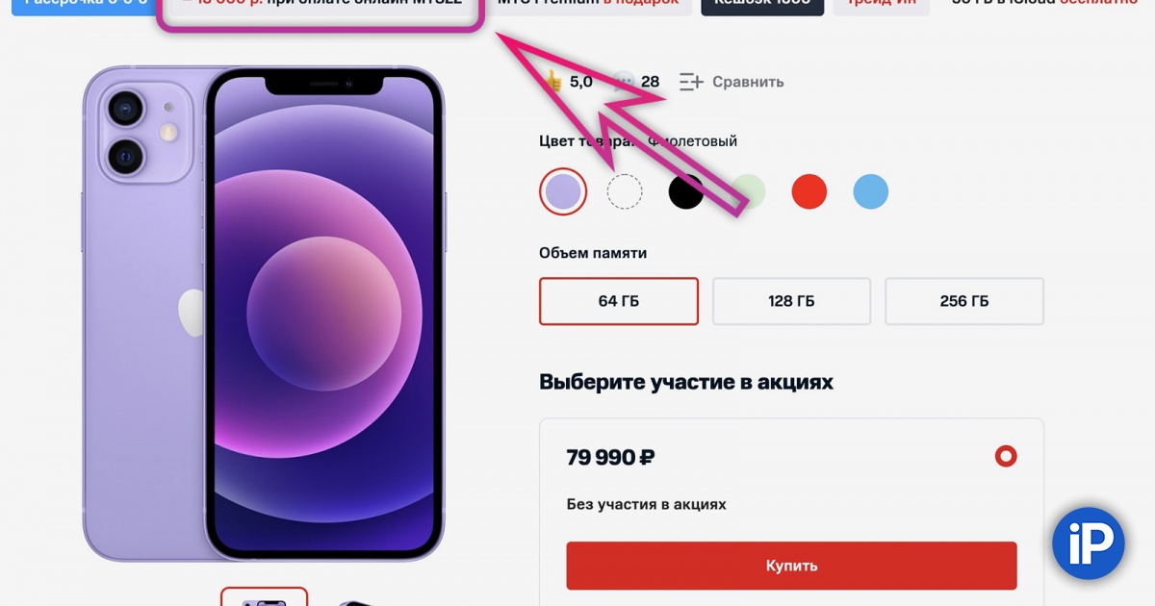Click the main purple iPhone image
The image size is (1155, 606).
coord(264,314)
